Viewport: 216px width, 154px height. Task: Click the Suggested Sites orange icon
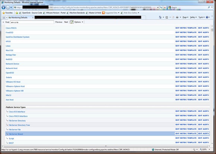[103, 13]
